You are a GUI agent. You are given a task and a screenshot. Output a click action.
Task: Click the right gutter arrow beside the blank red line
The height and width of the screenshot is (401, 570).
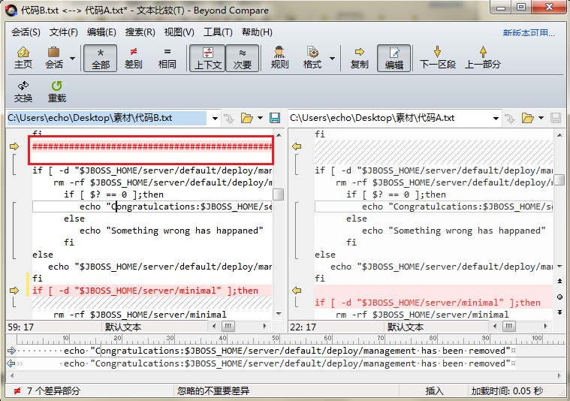click(297, 291)
